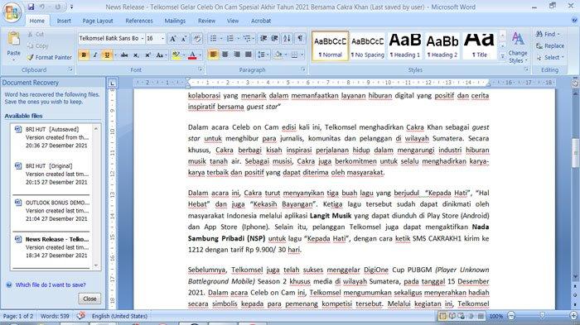Grow font size
This screenshot has width=580, height=325.
tap(172, 38)
